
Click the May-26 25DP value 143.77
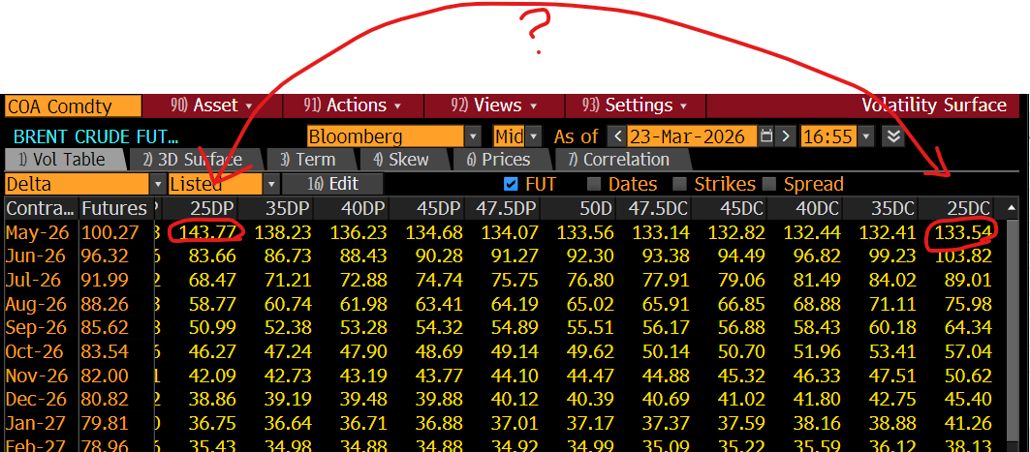[x=206, y=232]
